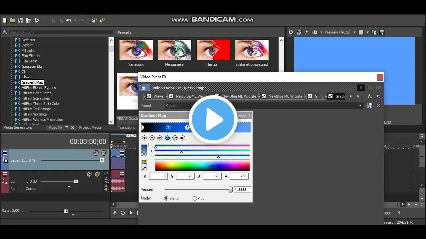This screenshot has width=426, height=239.
Task: Undock the Video FX tab using the square icon
Action: click(66, 127)
